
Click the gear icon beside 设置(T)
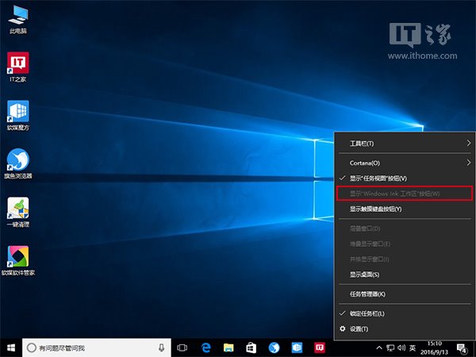[x=343, y=328]
